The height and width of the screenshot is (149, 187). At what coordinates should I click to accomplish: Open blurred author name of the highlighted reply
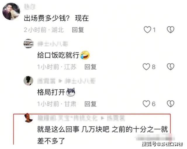[67, 118]
